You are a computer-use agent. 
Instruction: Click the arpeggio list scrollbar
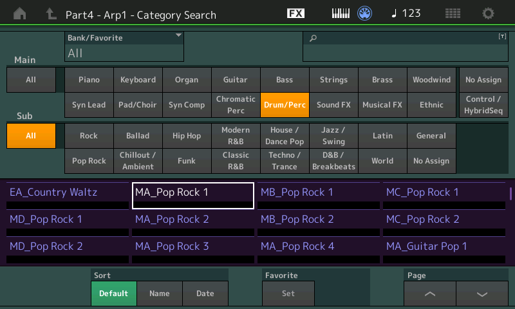click(510, 193)
